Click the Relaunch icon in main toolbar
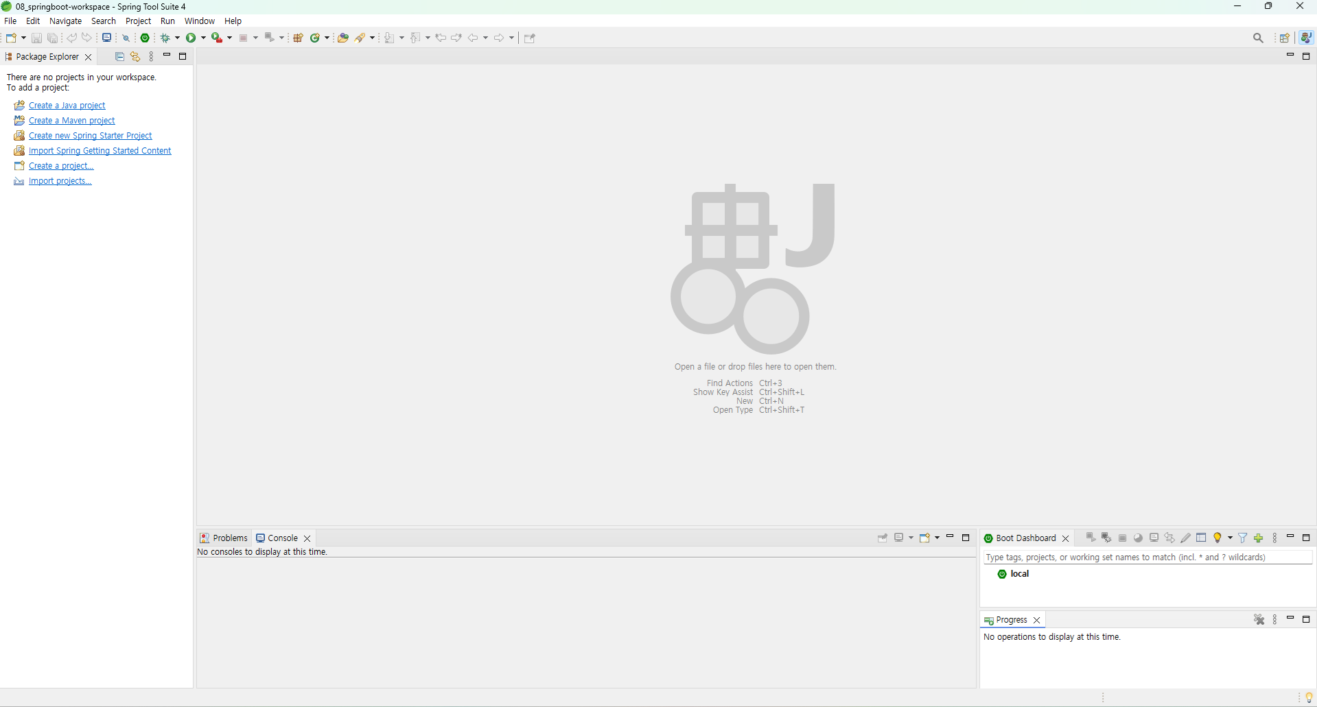This screenshot has height=707, width=1317. click(270, 38)
